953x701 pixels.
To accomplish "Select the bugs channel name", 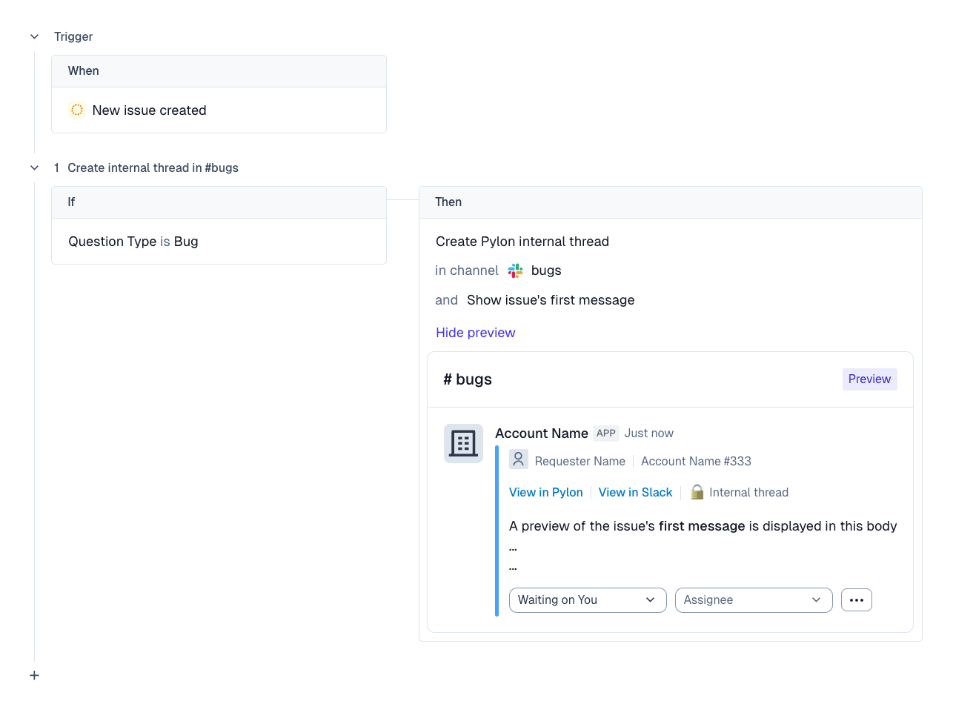I will click(546, 270).
